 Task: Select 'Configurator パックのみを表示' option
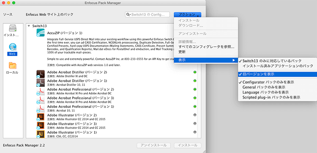(x=277, y=82)
